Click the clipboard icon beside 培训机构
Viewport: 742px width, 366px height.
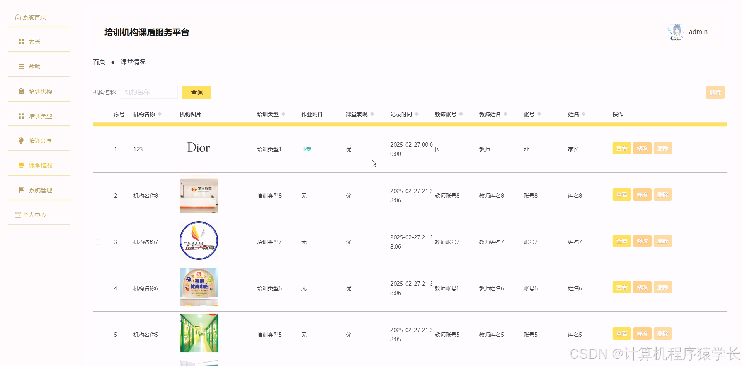pyautogui.click(x=21, y=91)
